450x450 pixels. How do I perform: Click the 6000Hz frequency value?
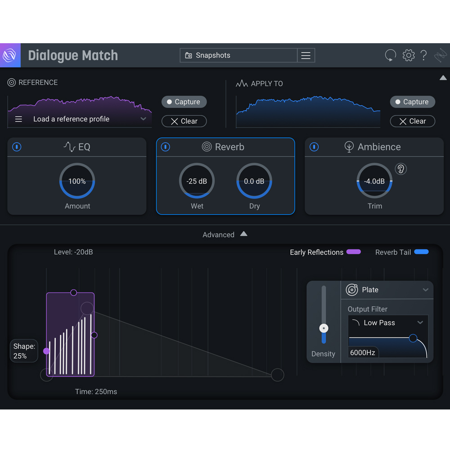coord(363,352)
